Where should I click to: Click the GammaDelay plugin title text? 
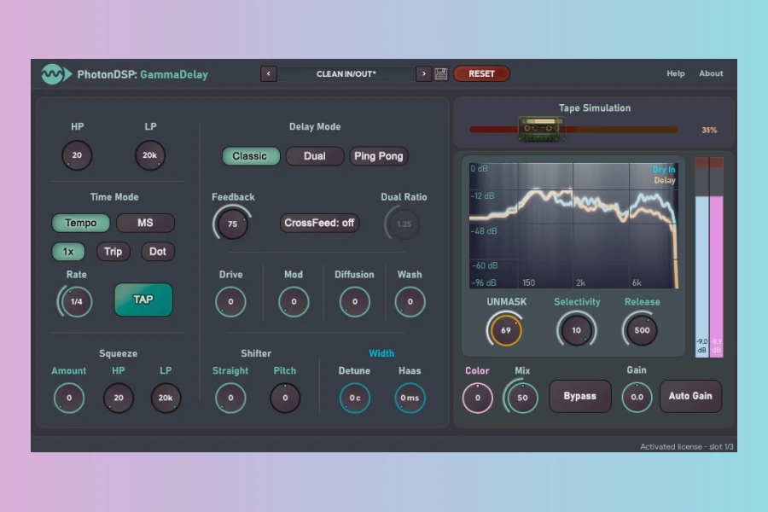pos(174,74)
